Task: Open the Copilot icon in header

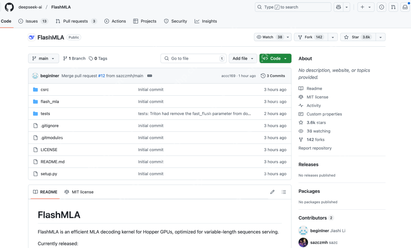Action: pyautogui.click(x=338, y=7)
